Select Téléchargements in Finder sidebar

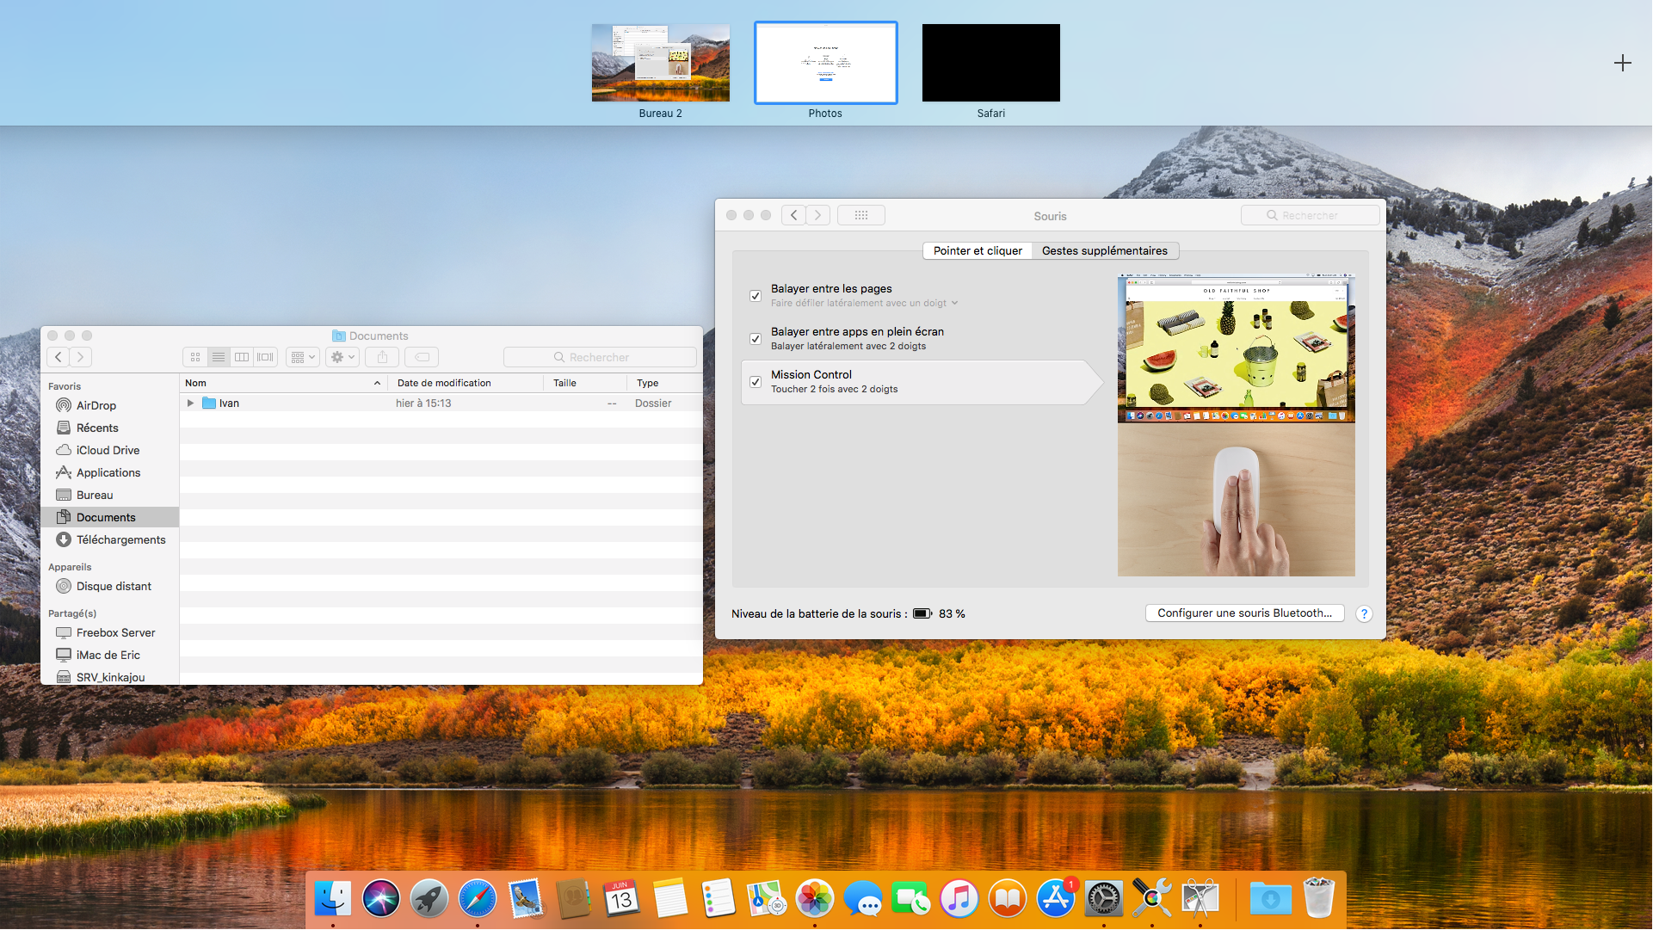120,539
